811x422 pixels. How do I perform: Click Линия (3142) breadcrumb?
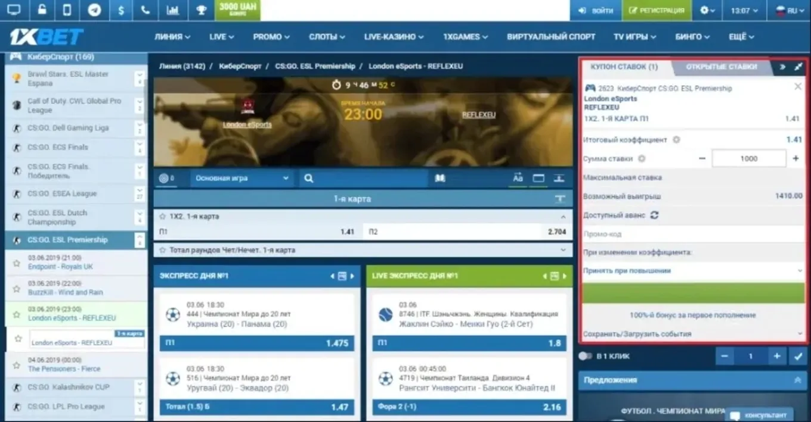[x=182, y=66]
